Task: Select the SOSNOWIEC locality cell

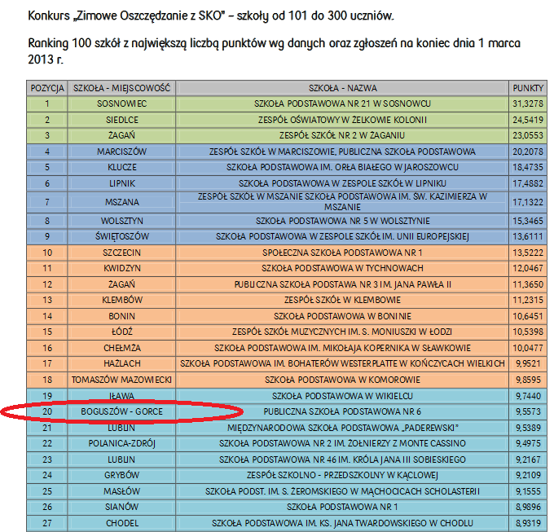Action: [x=121, y=103]
